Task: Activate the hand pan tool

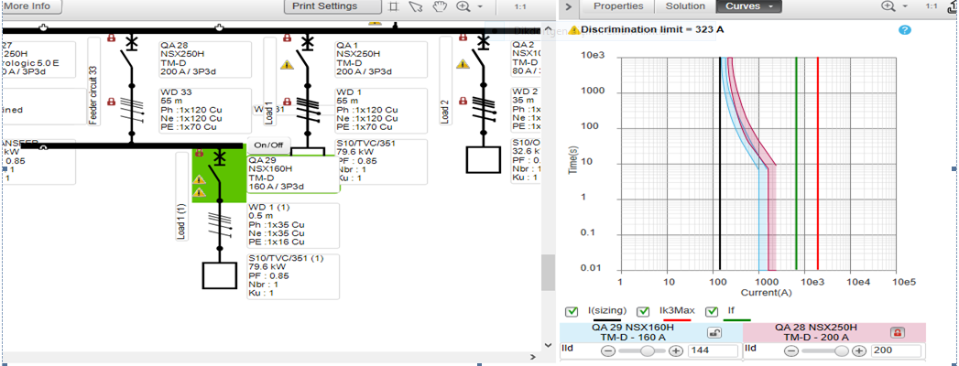Action: (438, 6)
